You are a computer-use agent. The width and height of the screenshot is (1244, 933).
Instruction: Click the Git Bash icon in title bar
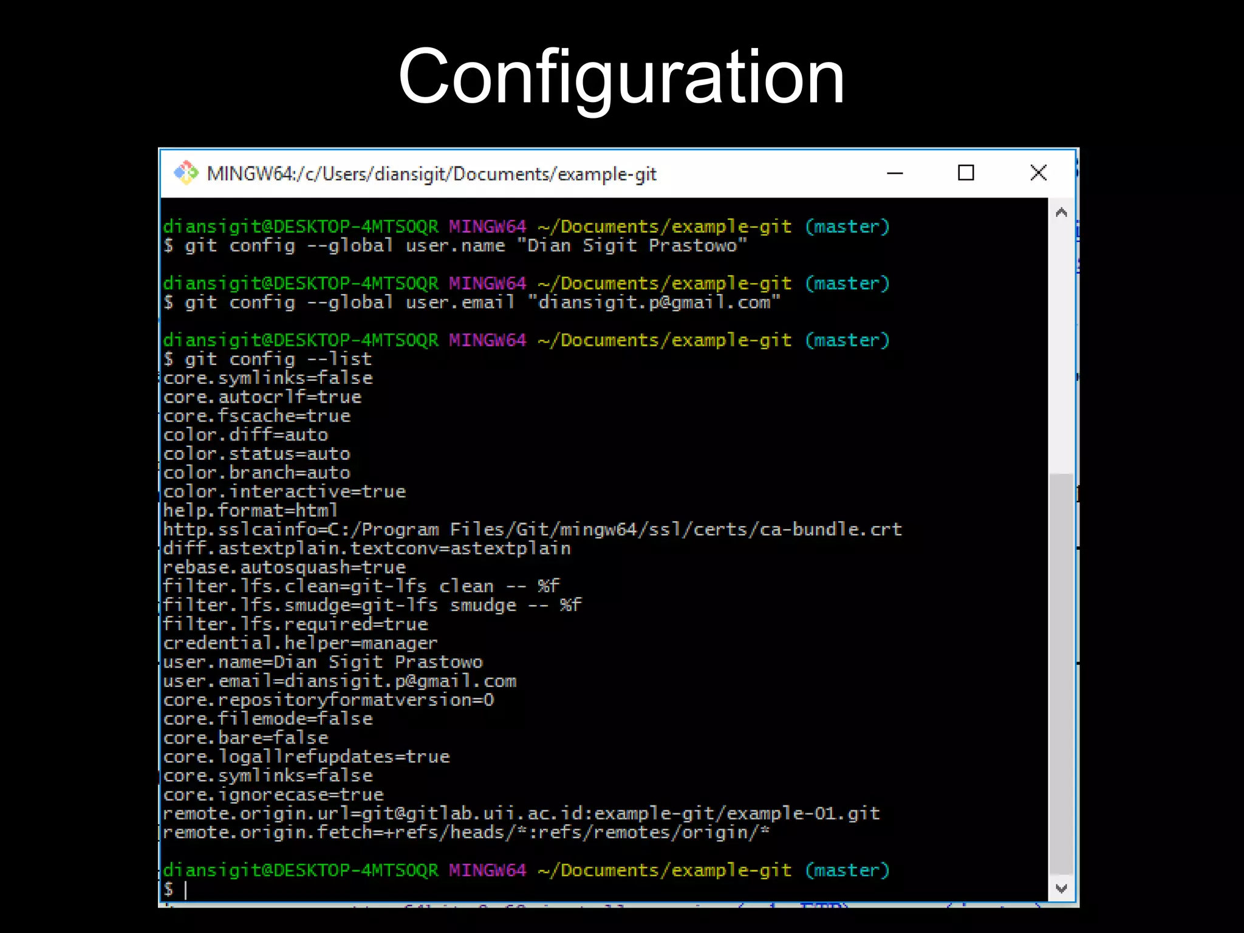(x=186, y=173)
